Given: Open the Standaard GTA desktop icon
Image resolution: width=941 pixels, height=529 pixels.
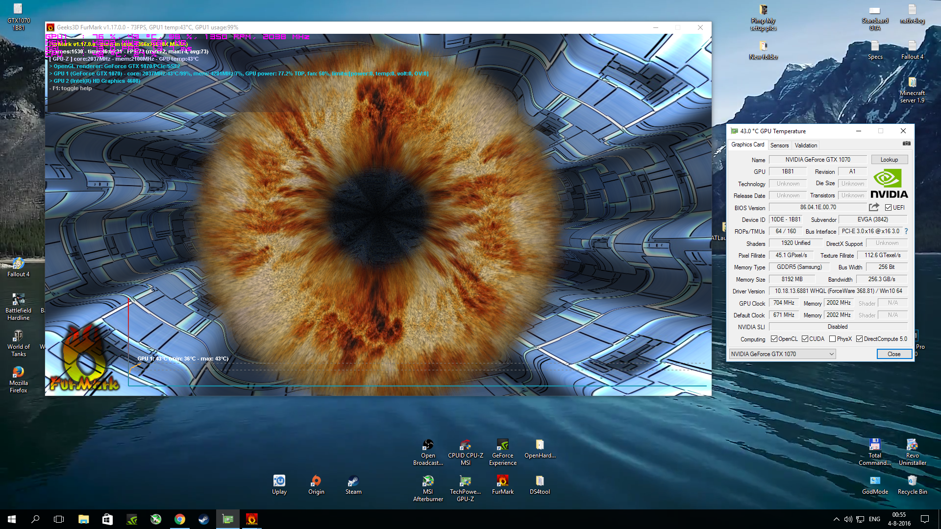Looking at the screenshot, I should [x=875, y=17].
